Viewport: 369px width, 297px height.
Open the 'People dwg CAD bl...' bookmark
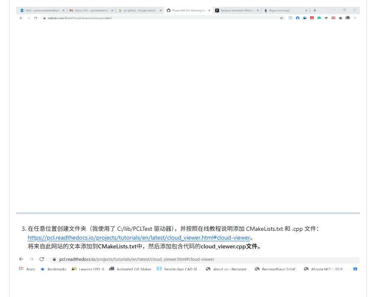coord(178,269)
